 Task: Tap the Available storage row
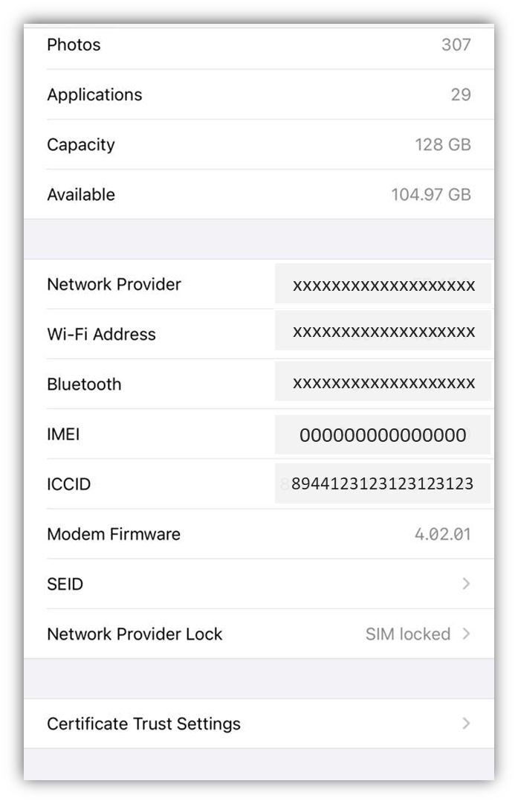point(259,194)
